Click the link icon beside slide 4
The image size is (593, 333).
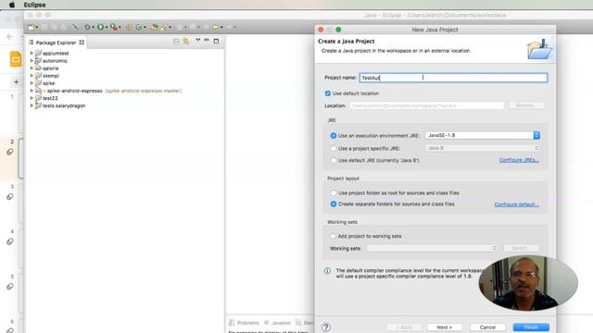[x=10, y=241]
